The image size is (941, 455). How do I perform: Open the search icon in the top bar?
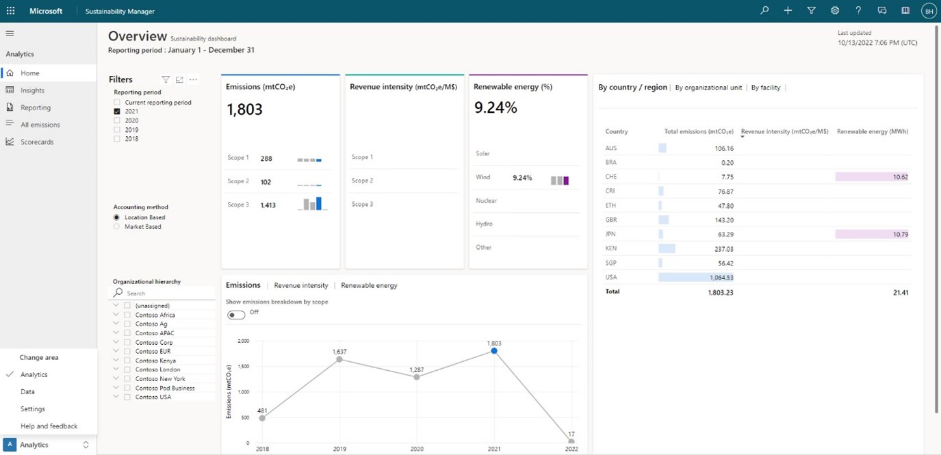click(x=764, y=10)
